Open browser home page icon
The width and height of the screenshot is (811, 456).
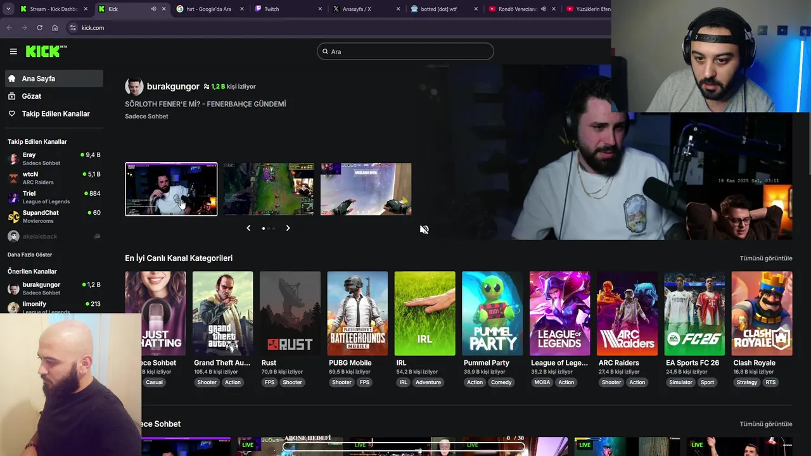pos(54,28)
